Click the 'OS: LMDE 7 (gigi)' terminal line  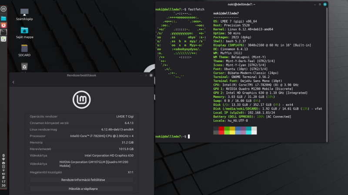pyautogui.click(x=235, y=21)
